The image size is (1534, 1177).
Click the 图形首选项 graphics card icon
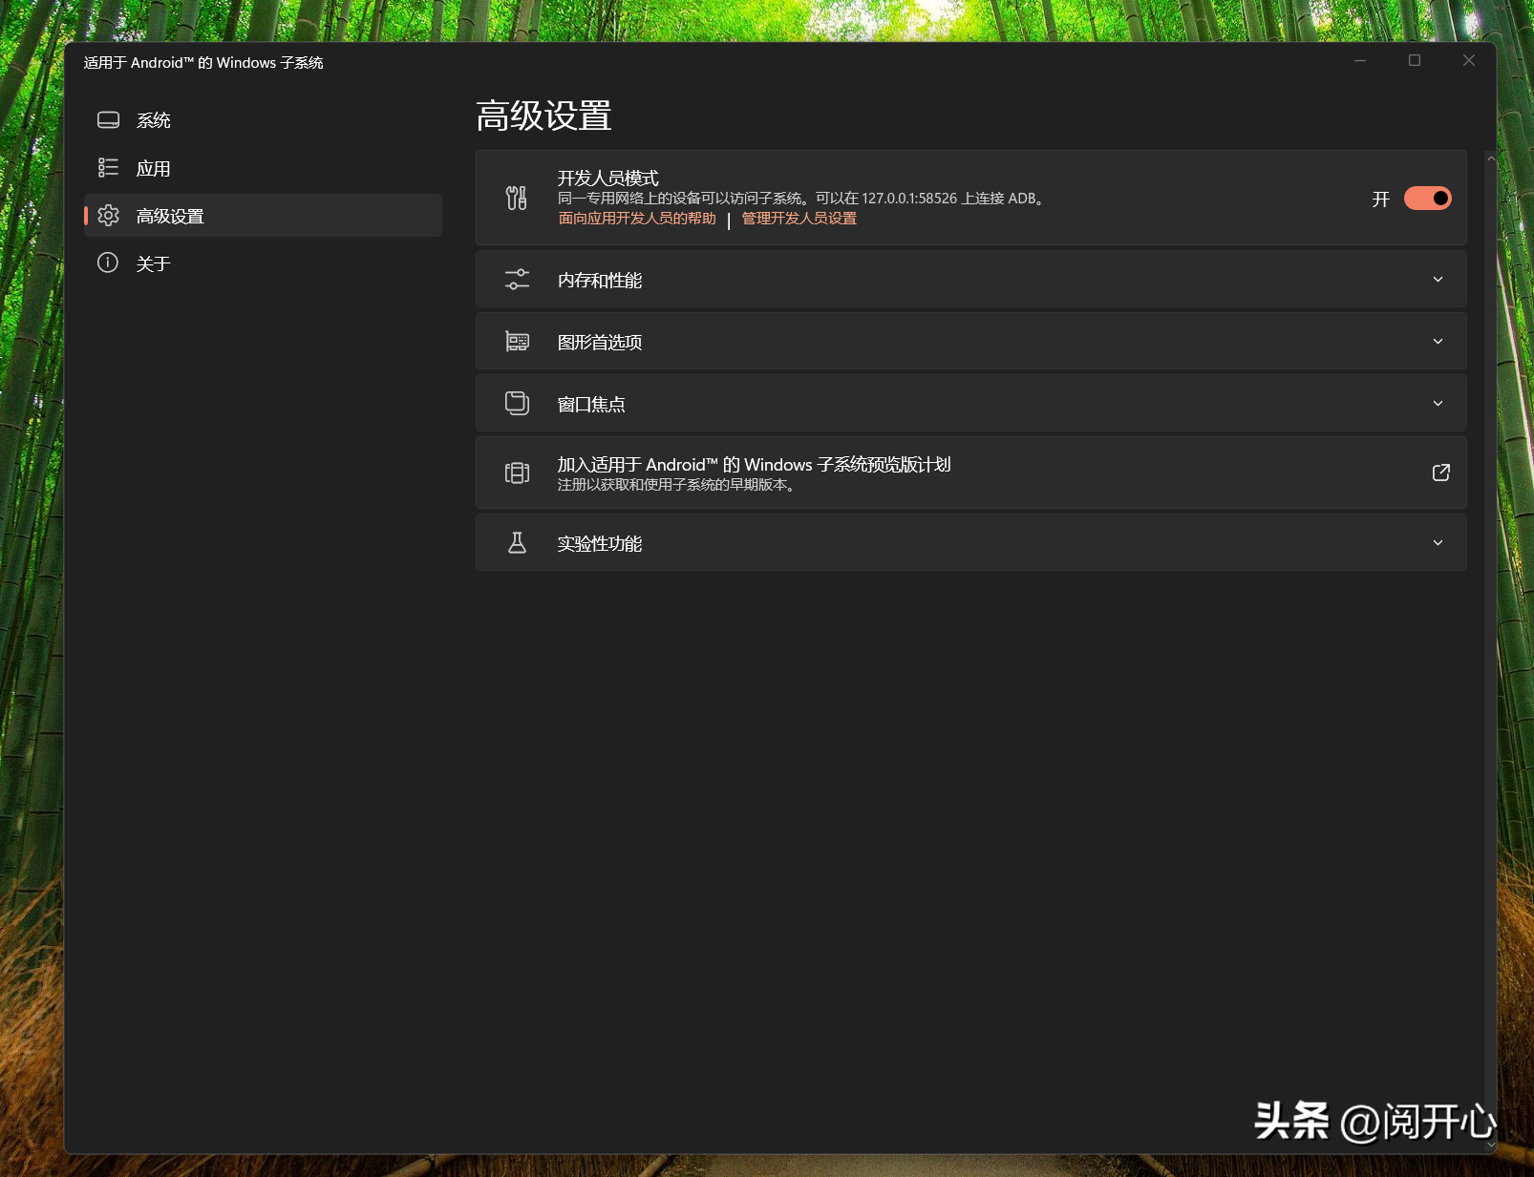(516, 341)
